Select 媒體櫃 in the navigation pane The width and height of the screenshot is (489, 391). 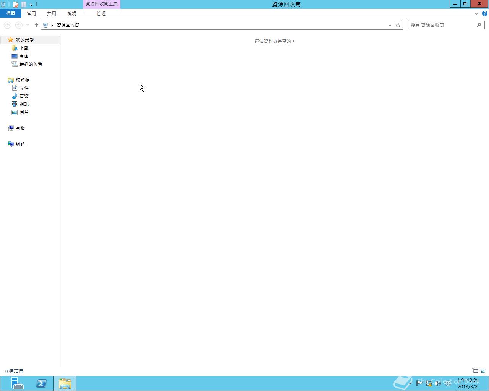coord(23,80)
